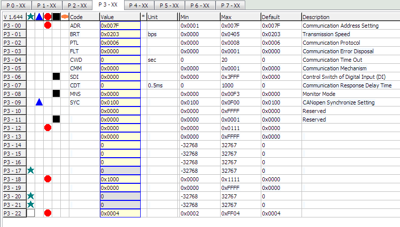Click the black square icon in header
400x227 pixels.
tap(56, 17)
